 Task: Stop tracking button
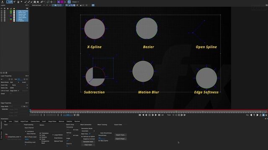click(x=179, y=115)
